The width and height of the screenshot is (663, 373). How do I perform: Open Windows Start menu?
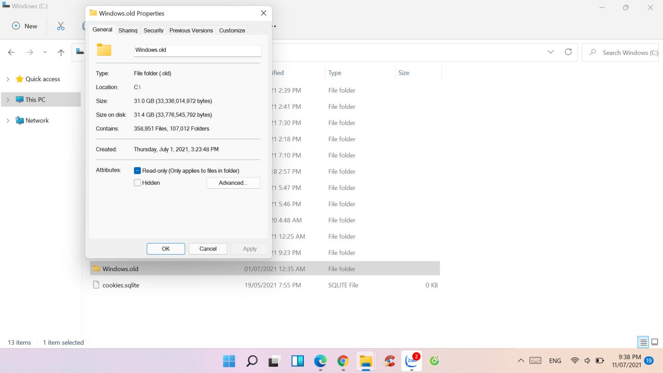(x=229, y=361)
